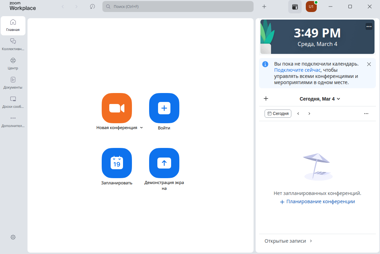Expand Открытые записи section
The image size is (380, 254).
(x=288, y=241)
